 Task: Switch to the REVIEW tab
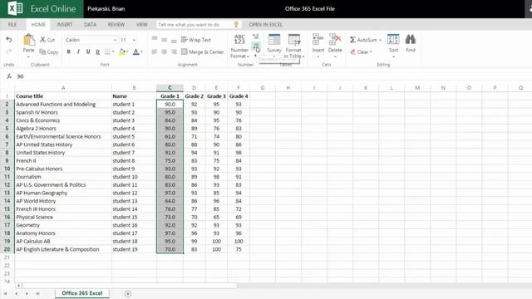116,24
